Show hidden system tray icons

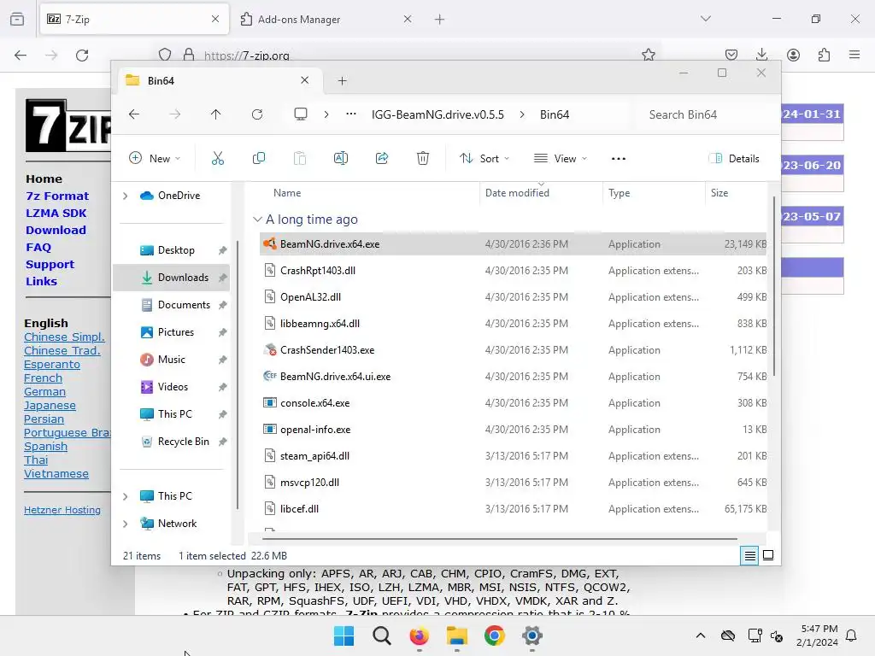[x=701, y=635]
